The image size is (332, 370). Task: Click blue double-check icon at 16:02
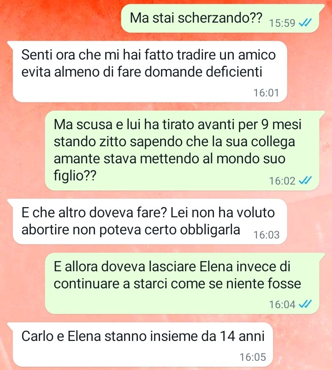point(305,181)
